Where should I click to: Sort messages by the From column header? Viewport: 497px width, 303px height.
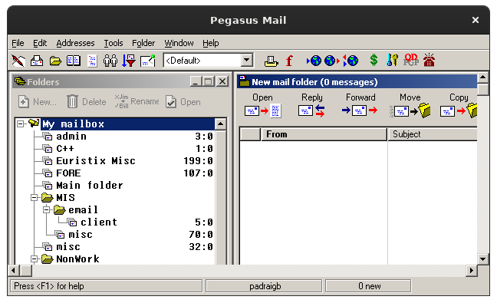point(324,134)
